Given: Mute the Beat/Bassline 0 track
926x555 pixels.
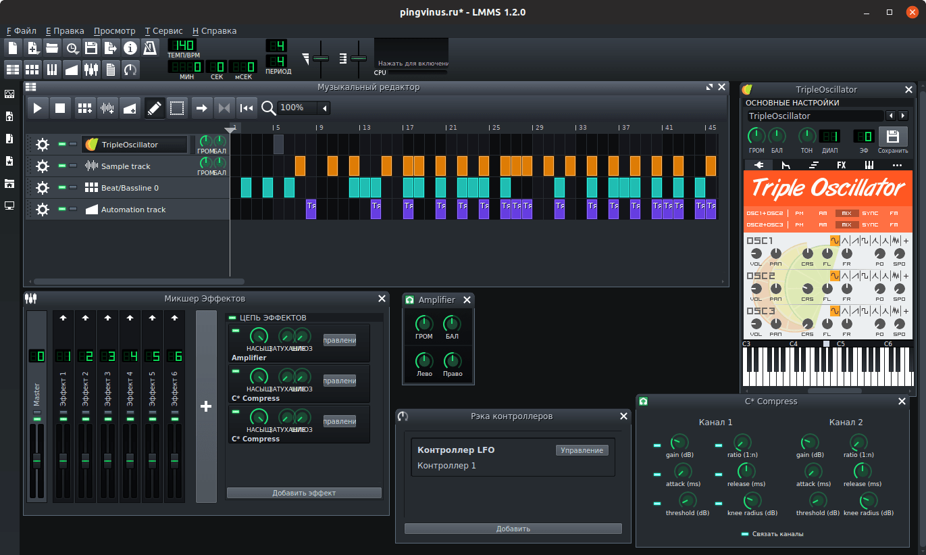Looking at the screenshot, I should pyautogui.click(x=62, y=187).
